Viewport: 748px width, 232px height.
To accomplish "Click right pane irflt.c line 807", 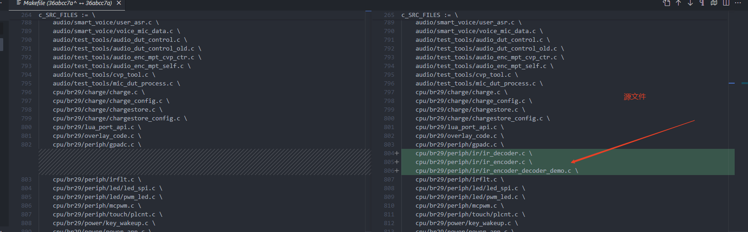I will (x=460, y=180).
